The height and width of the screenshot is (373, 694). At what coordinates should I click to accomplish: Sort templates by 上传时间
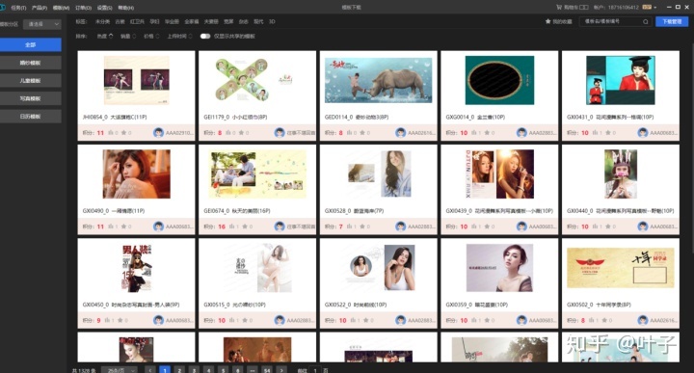click(179, 37)
